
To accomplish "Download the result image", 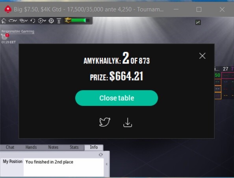I will (x=128, y=122).
